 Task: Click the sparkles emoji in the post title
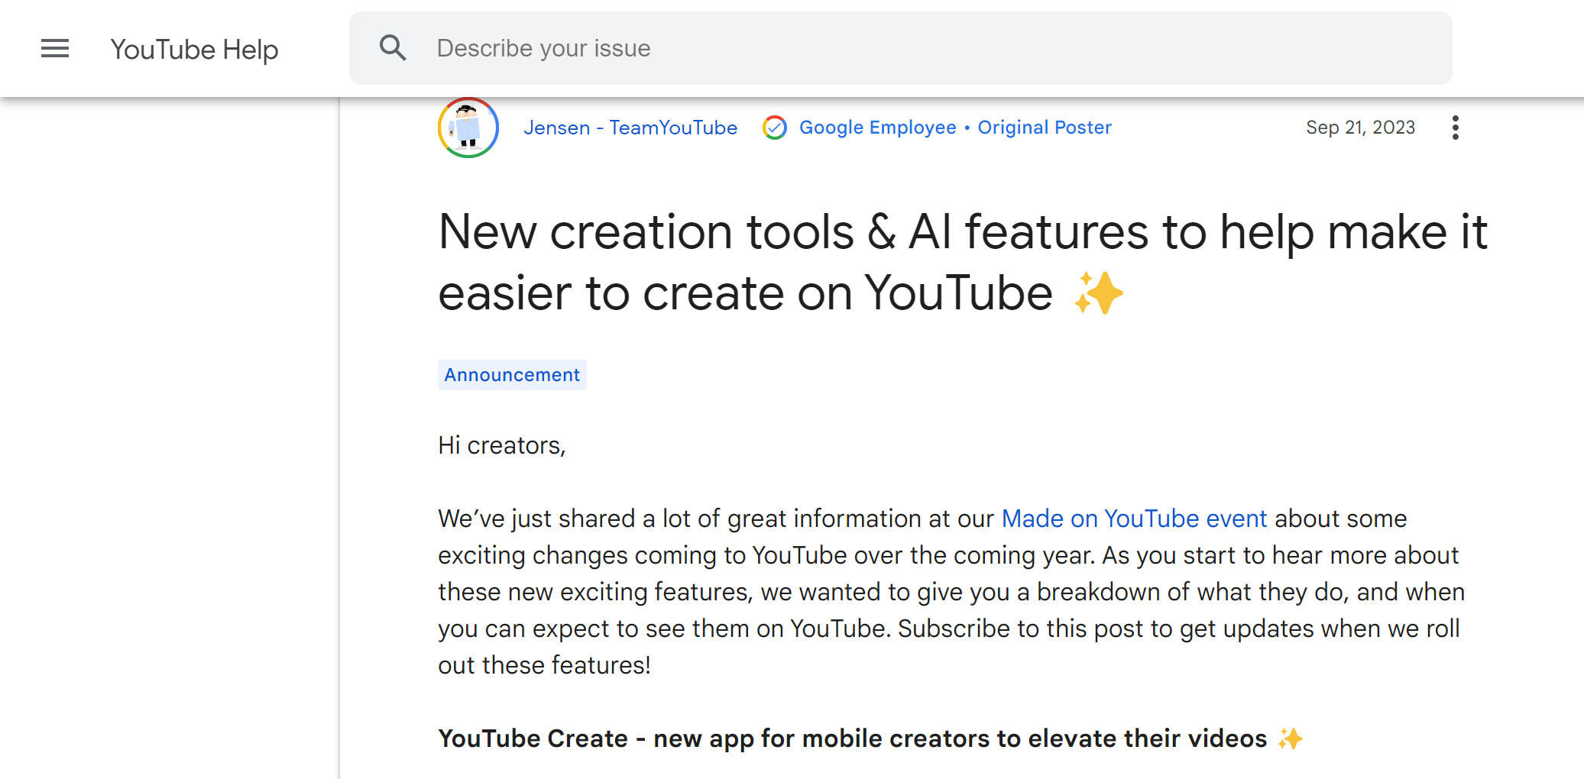1099,294
